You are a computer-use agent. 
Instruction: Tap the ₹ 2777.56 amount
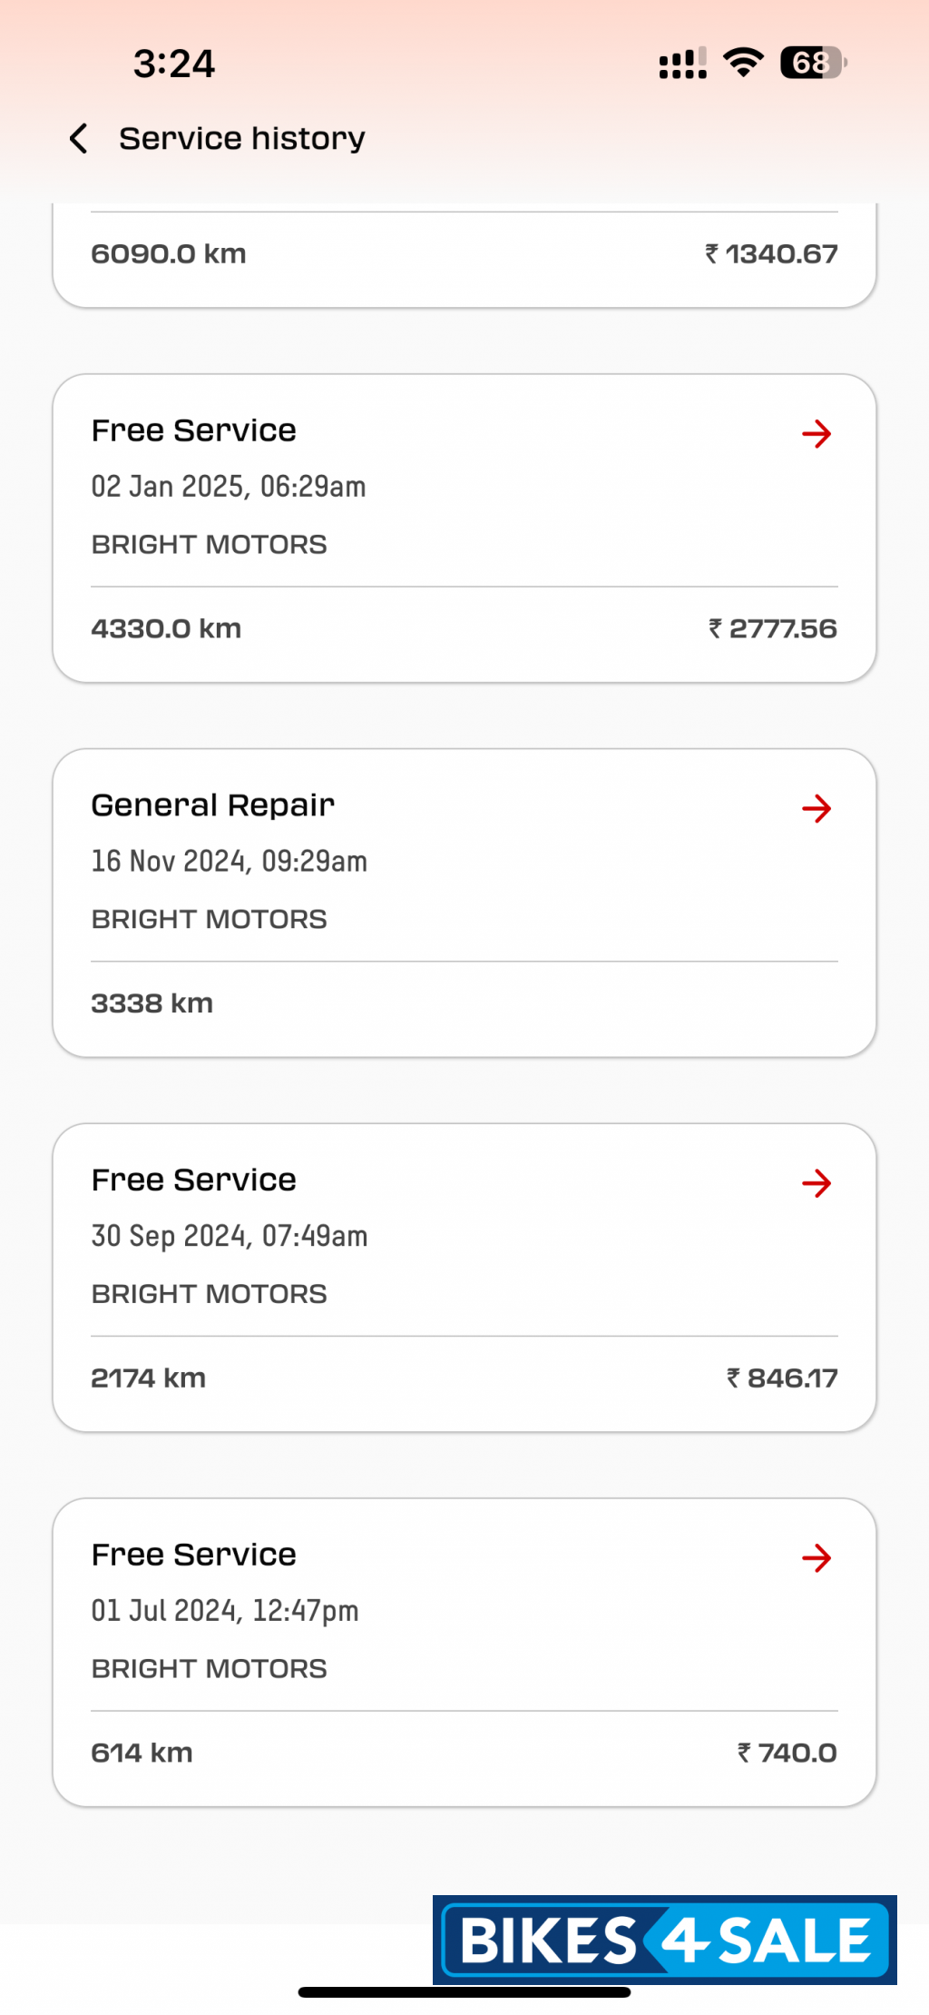click(x=773, y=628)
